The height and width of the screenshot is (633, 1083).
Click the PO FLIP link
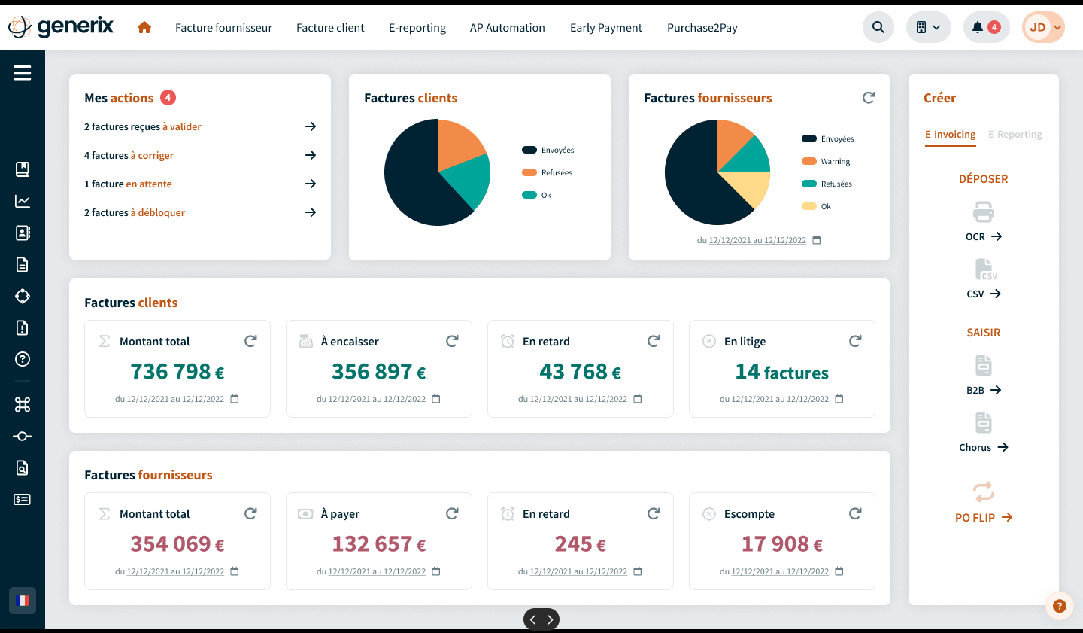tap(983, 518)
